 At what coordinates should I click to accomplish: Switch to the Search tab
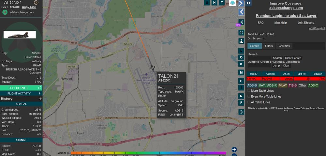255,46
